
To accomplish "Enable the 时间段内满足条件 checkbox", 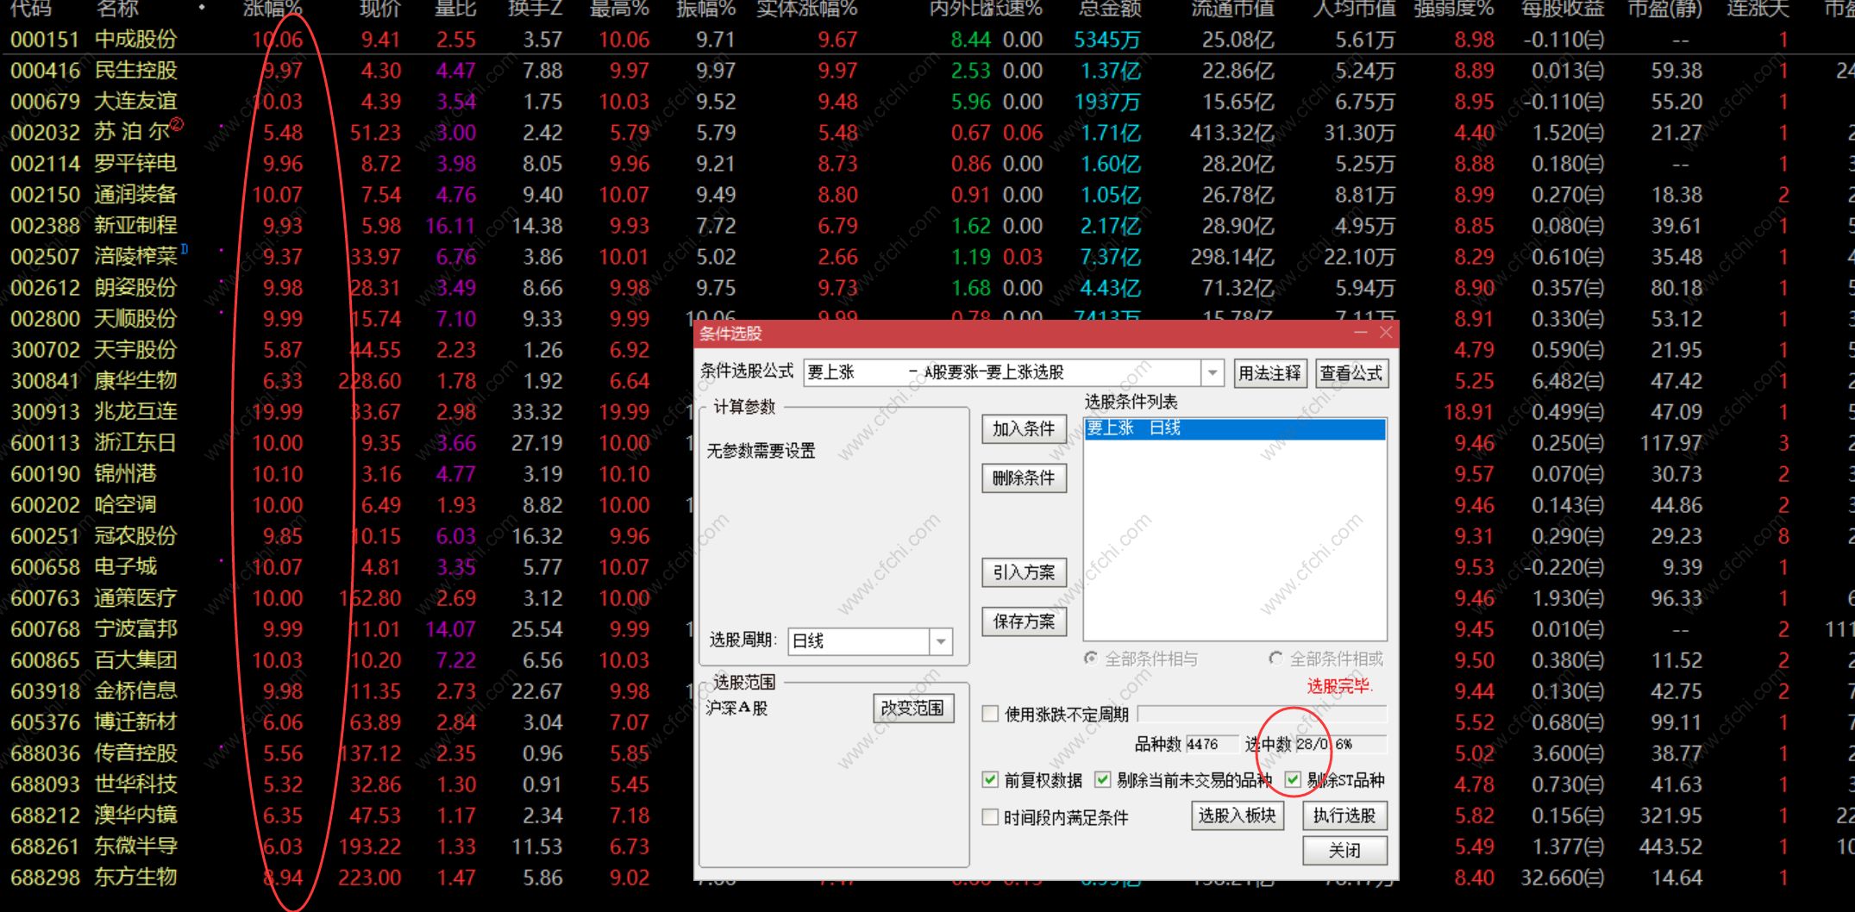I will coord(991,817).
